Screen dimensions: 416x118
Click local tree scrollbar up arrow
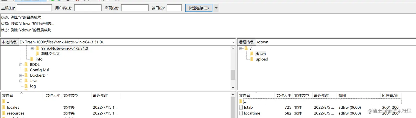pos(233,48)
